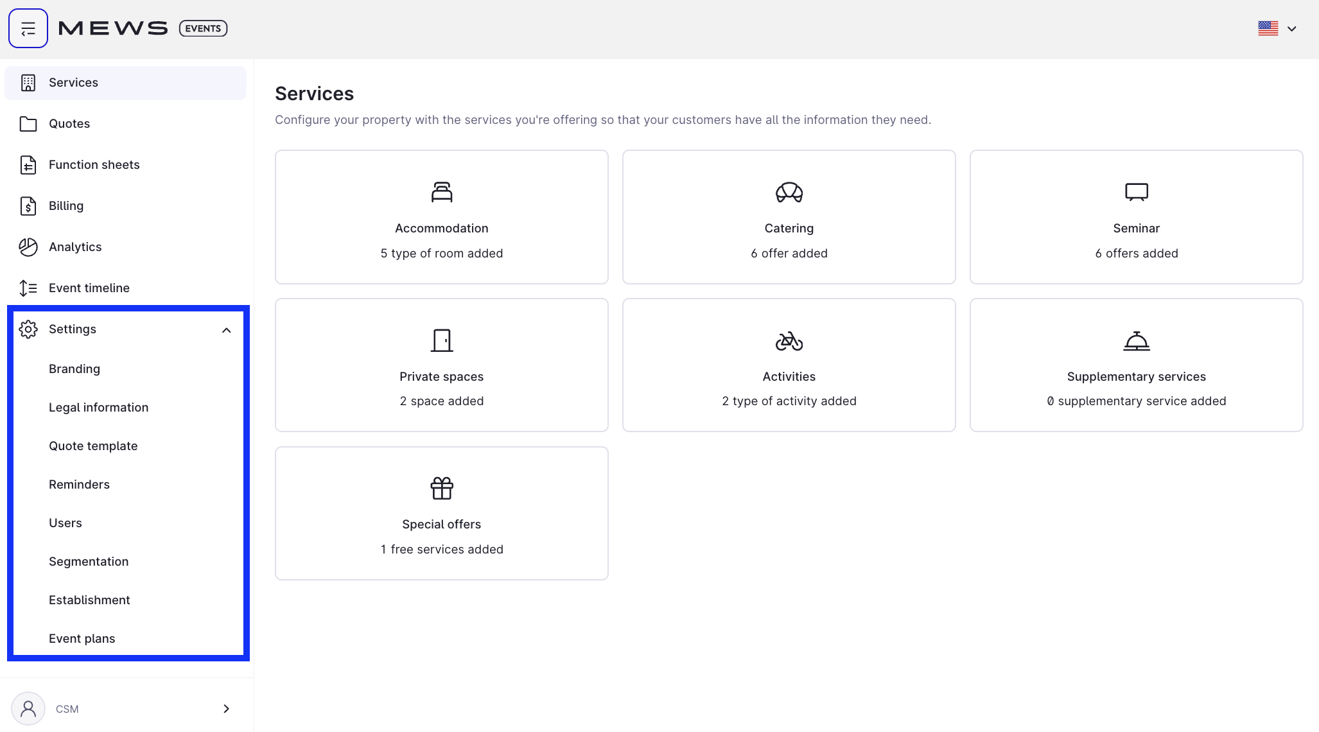This screenshot has height=732, width=1319.
Task: Click the Catering croissant icon
Action: point(789,193)
